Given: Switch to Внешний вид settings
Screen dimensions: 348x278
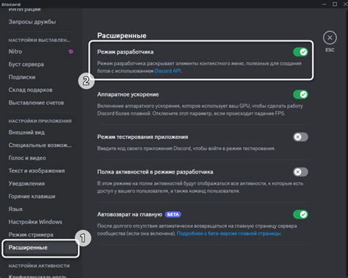Looking at the screenshot, I should point(26,132).
